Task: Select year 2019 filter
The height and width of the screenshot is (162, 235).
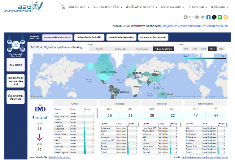Action: click(195, 49)
